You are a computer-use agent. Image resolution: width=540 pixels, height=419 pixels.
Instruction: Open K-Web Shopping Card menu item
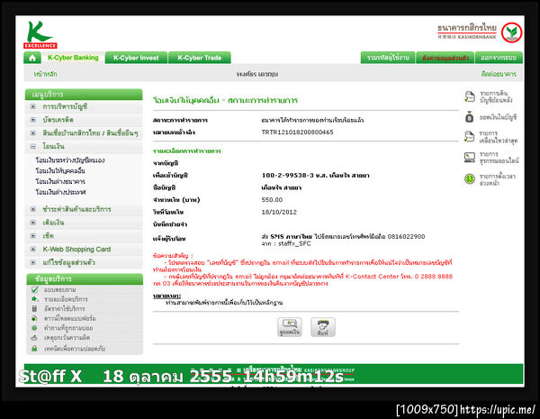(x=76, y=249)
